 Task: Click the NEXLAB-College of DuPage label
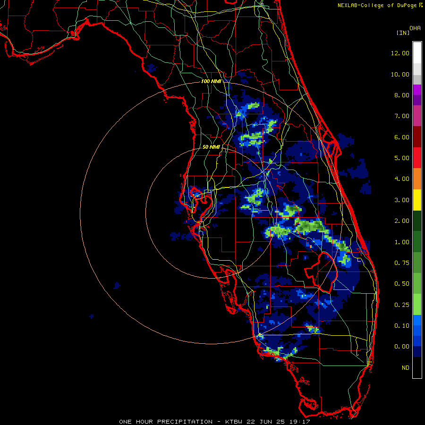pyautogui.click(x=377, y=5)
